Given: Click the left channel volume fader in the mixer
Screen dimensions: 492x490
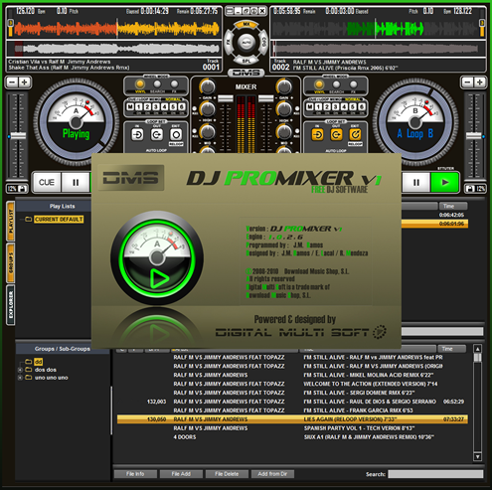Looking at the screenshot, I should (x=226, y=98).
